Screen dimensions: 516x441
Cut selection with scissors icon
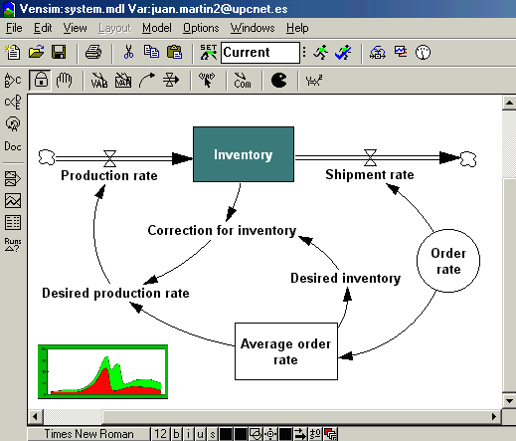[128, 53]
